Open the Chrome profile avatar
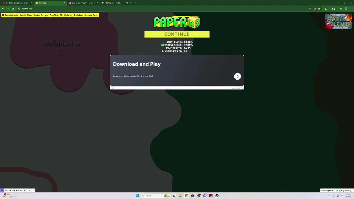 pos(346,9)
